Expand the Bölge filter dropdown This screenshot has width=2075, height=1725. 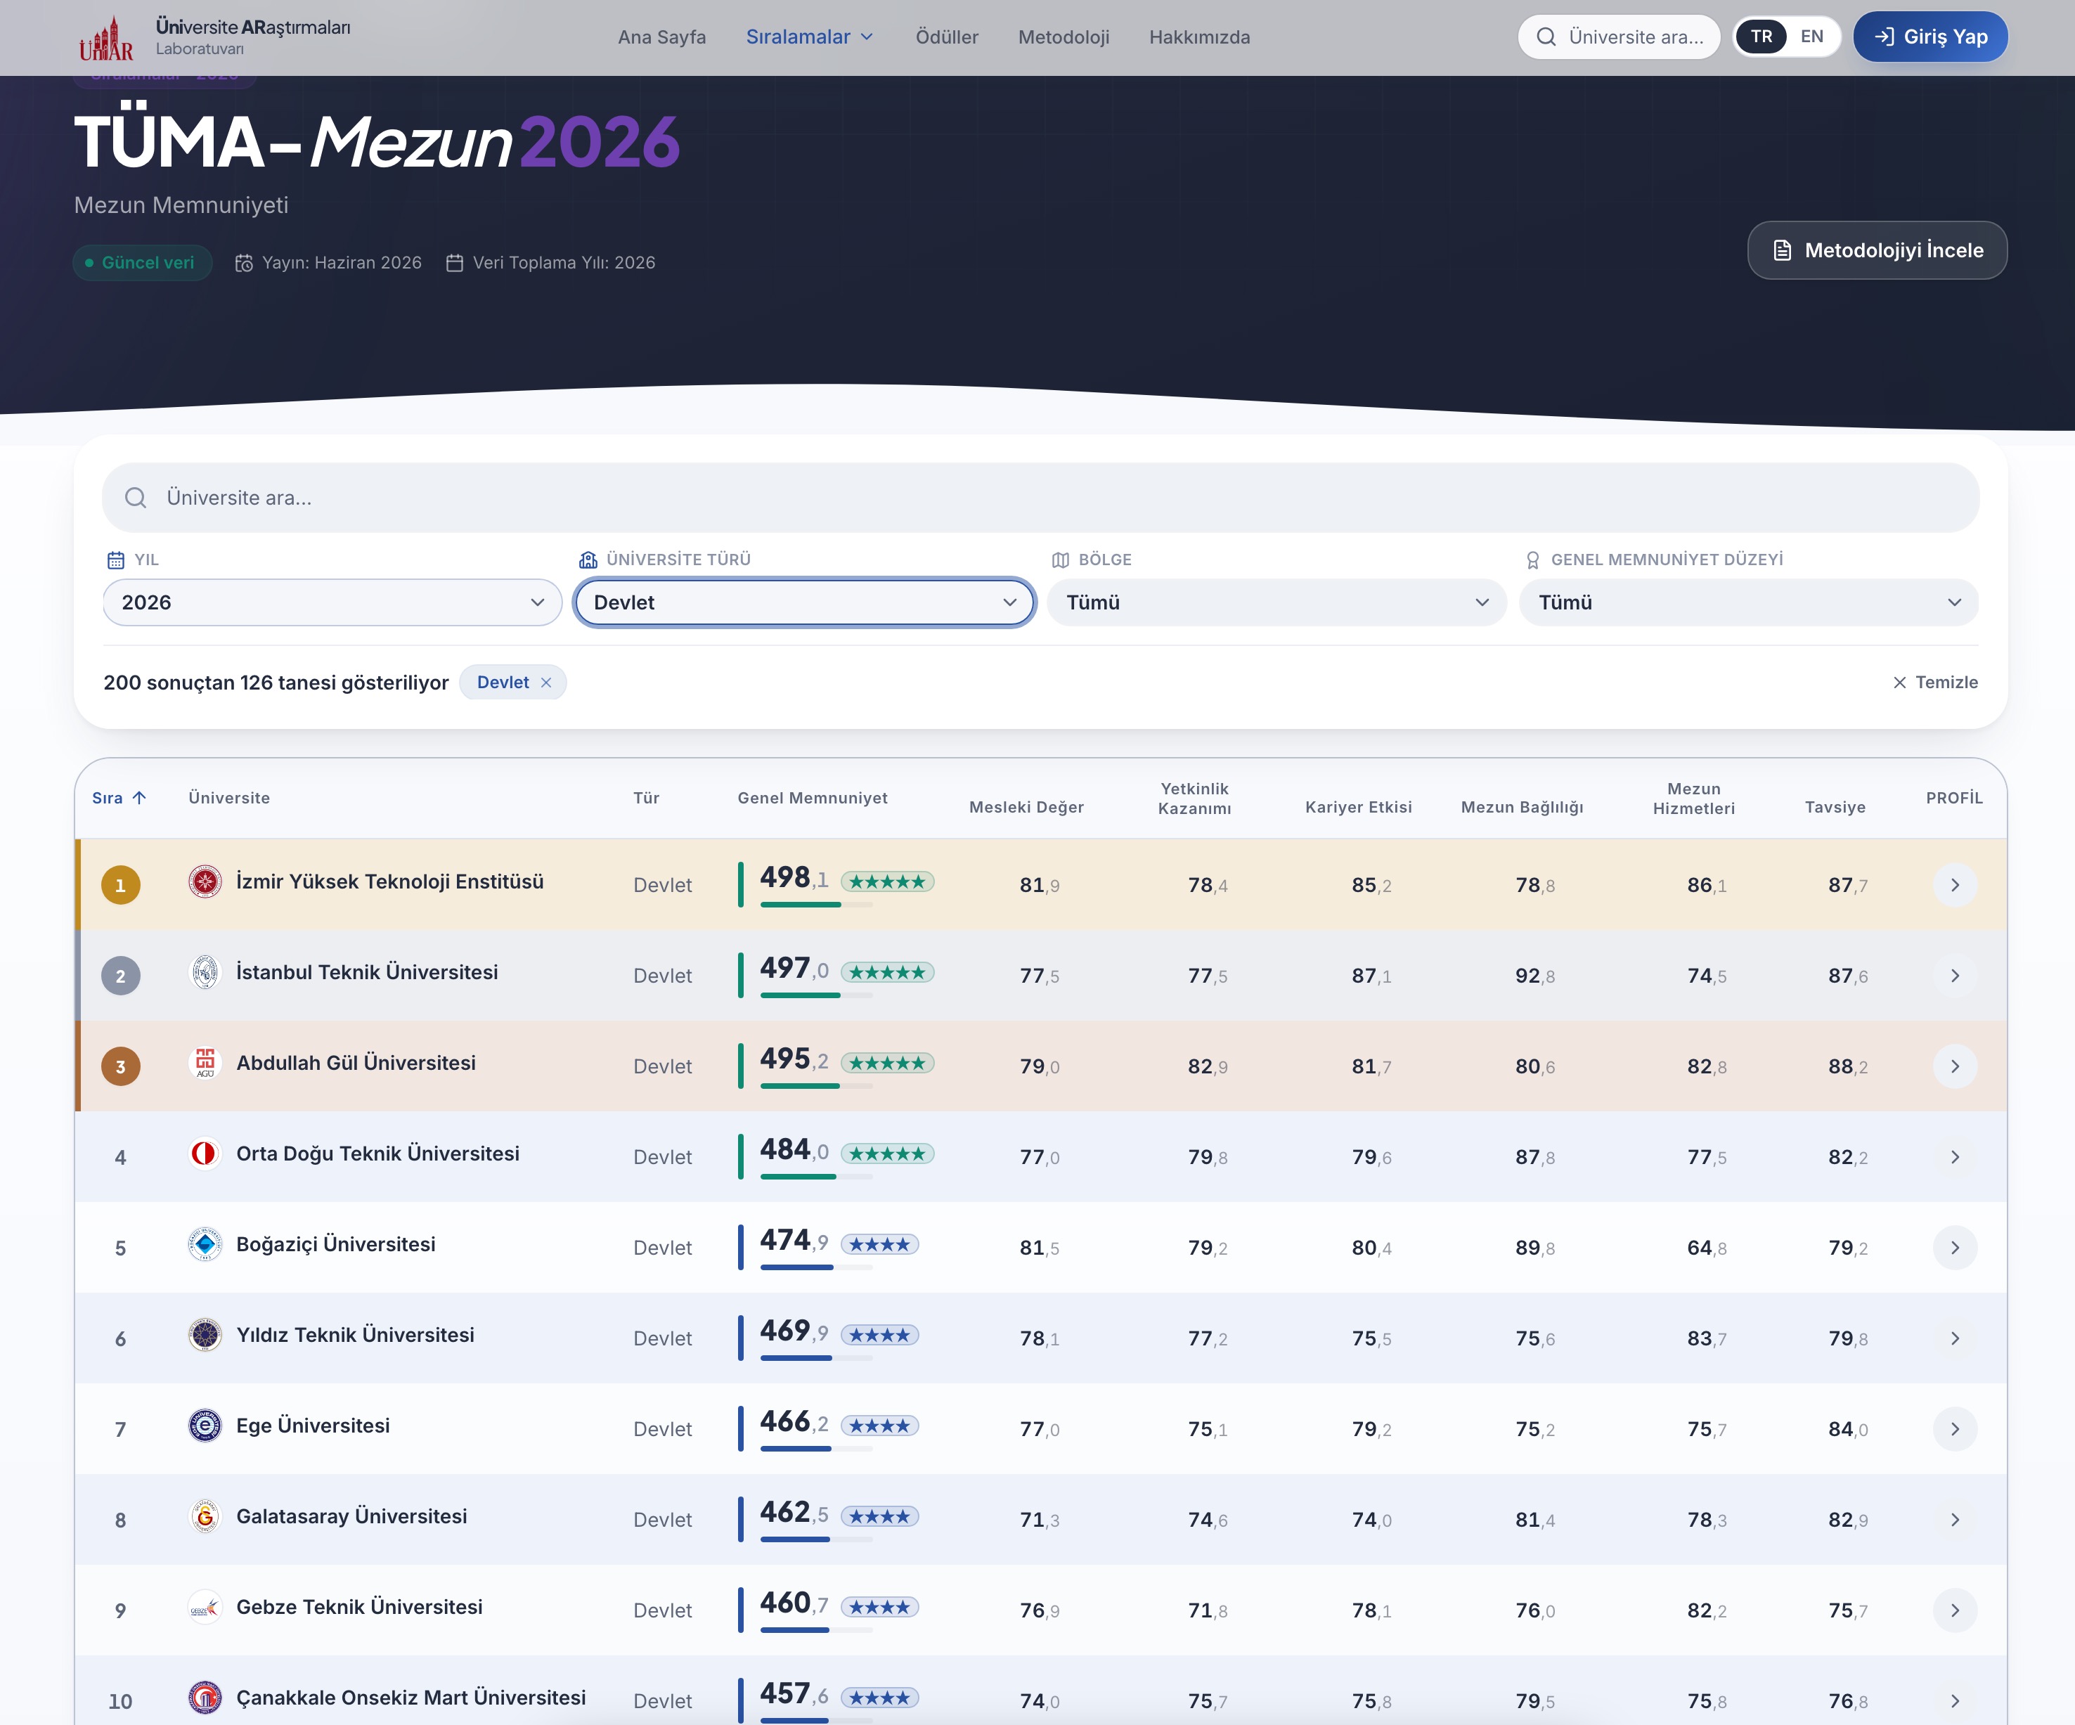pyautogui.click(x=1276, y=602)
